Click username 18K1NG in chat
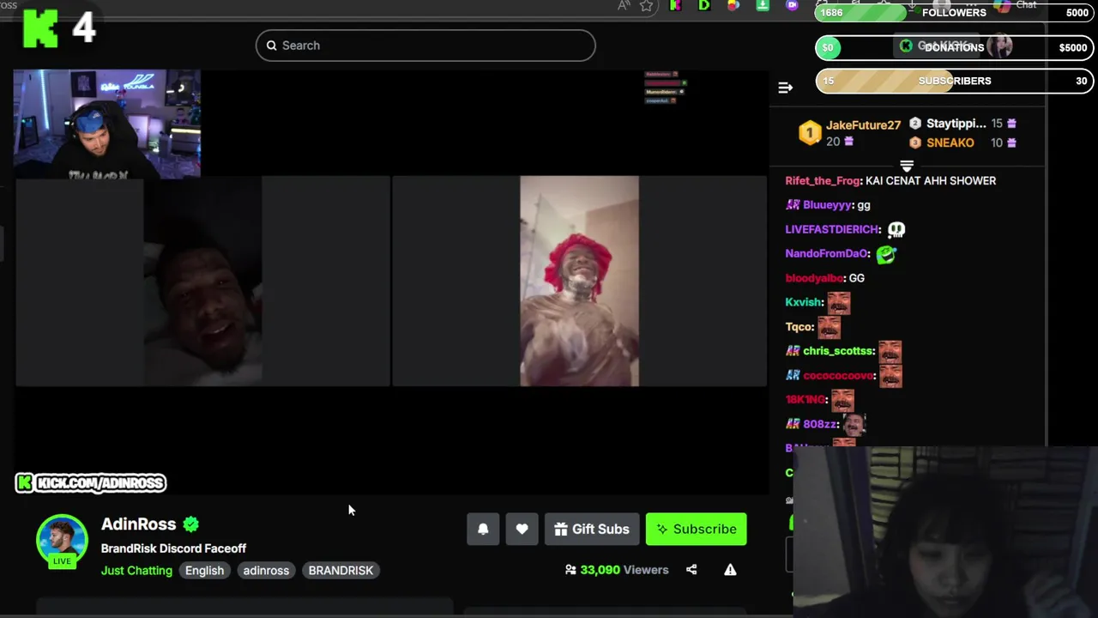 coord(805,399)
